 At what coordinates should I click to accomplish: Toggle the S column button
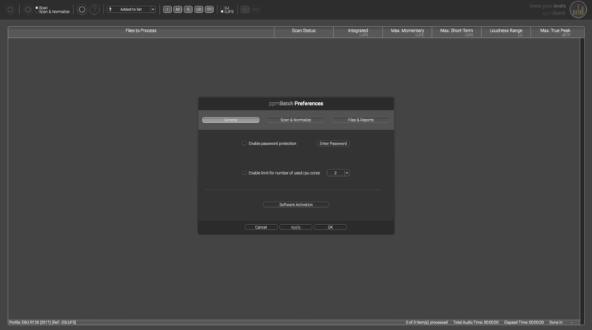coord(188,9)
